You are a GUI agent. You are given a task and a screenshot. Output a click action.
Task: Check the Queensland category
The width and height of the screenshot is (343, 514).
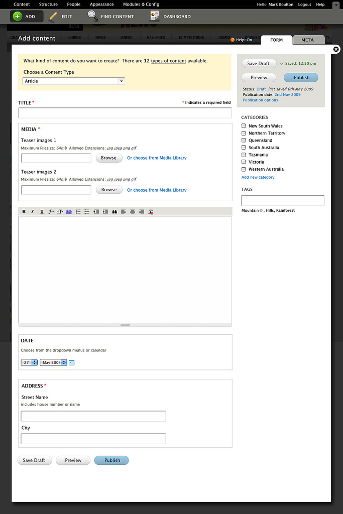coord(244,141)
